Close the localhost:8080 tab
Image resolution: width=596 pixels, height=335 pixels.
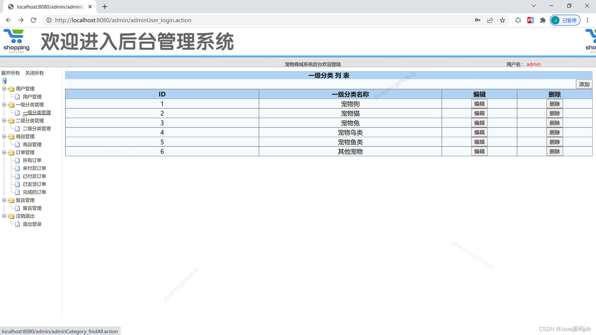[90, 7]
